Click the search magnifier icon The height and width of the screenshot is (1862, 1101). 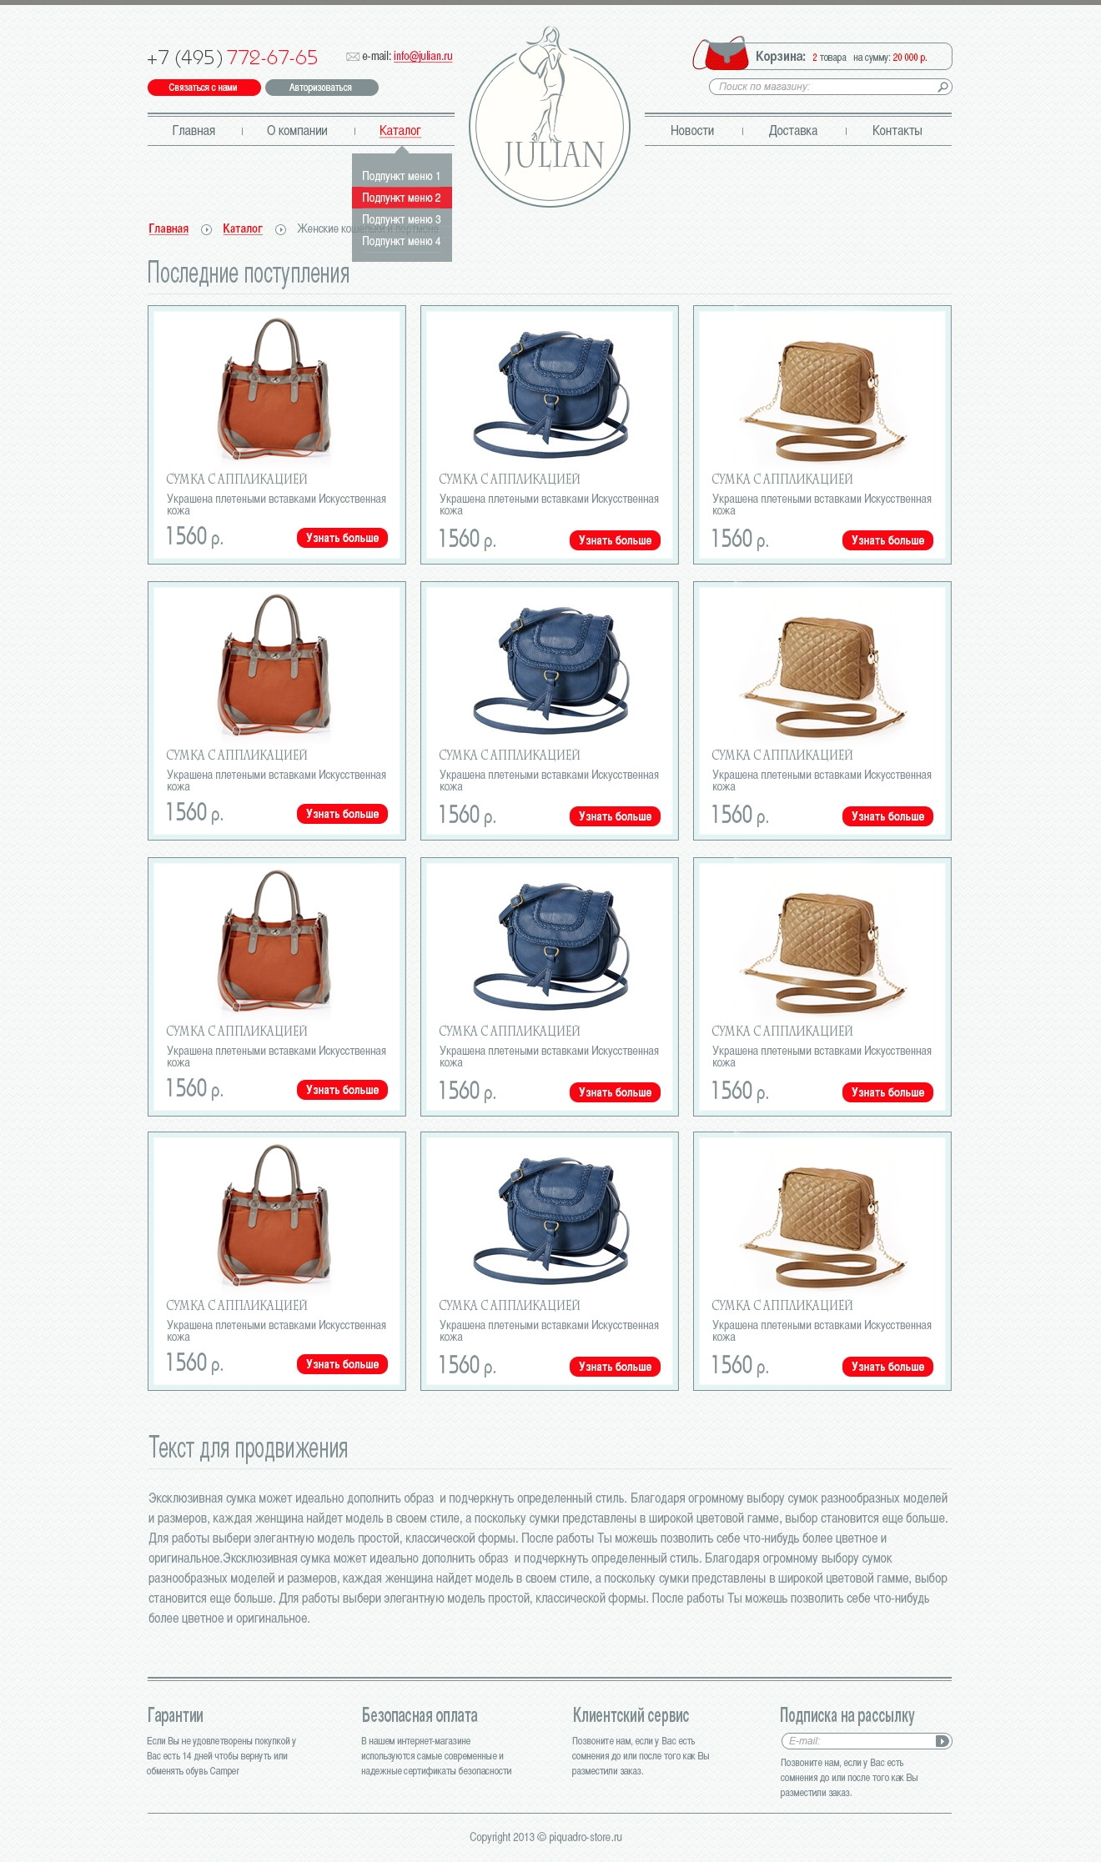943,87
